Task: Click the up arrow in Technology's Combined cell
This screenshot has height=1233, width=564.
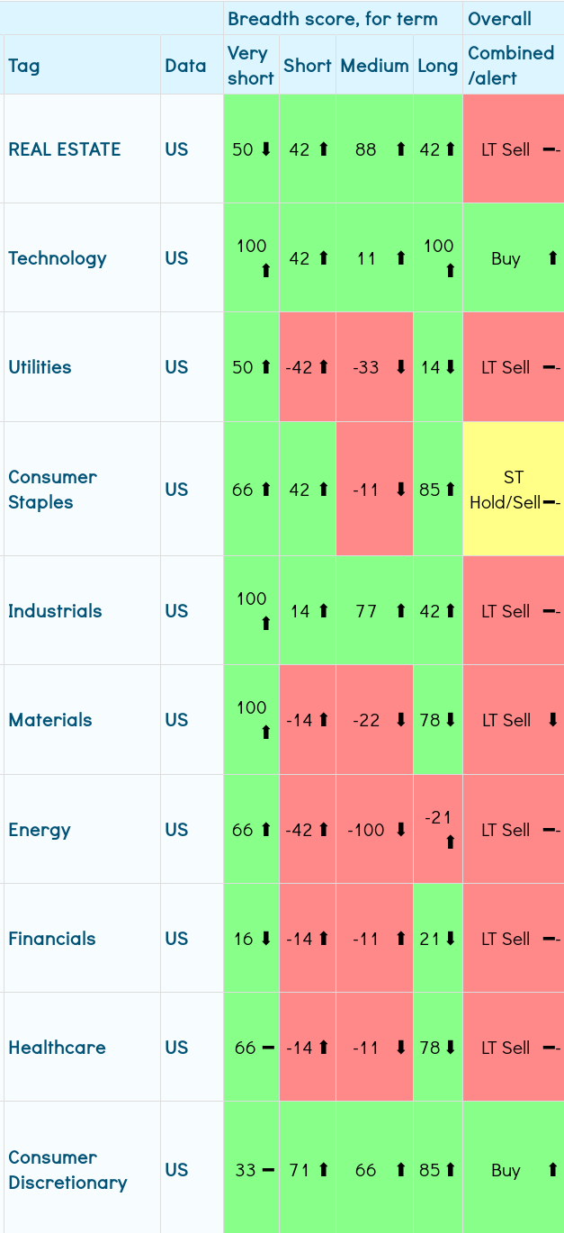Action: click(x=552, y=259)
